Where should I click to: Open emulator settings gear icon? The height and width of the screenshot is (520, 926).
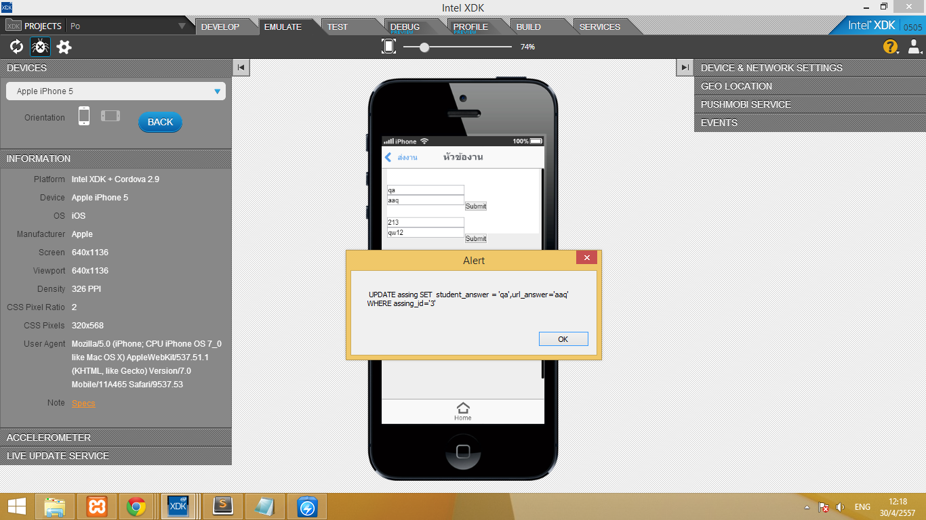64,47
